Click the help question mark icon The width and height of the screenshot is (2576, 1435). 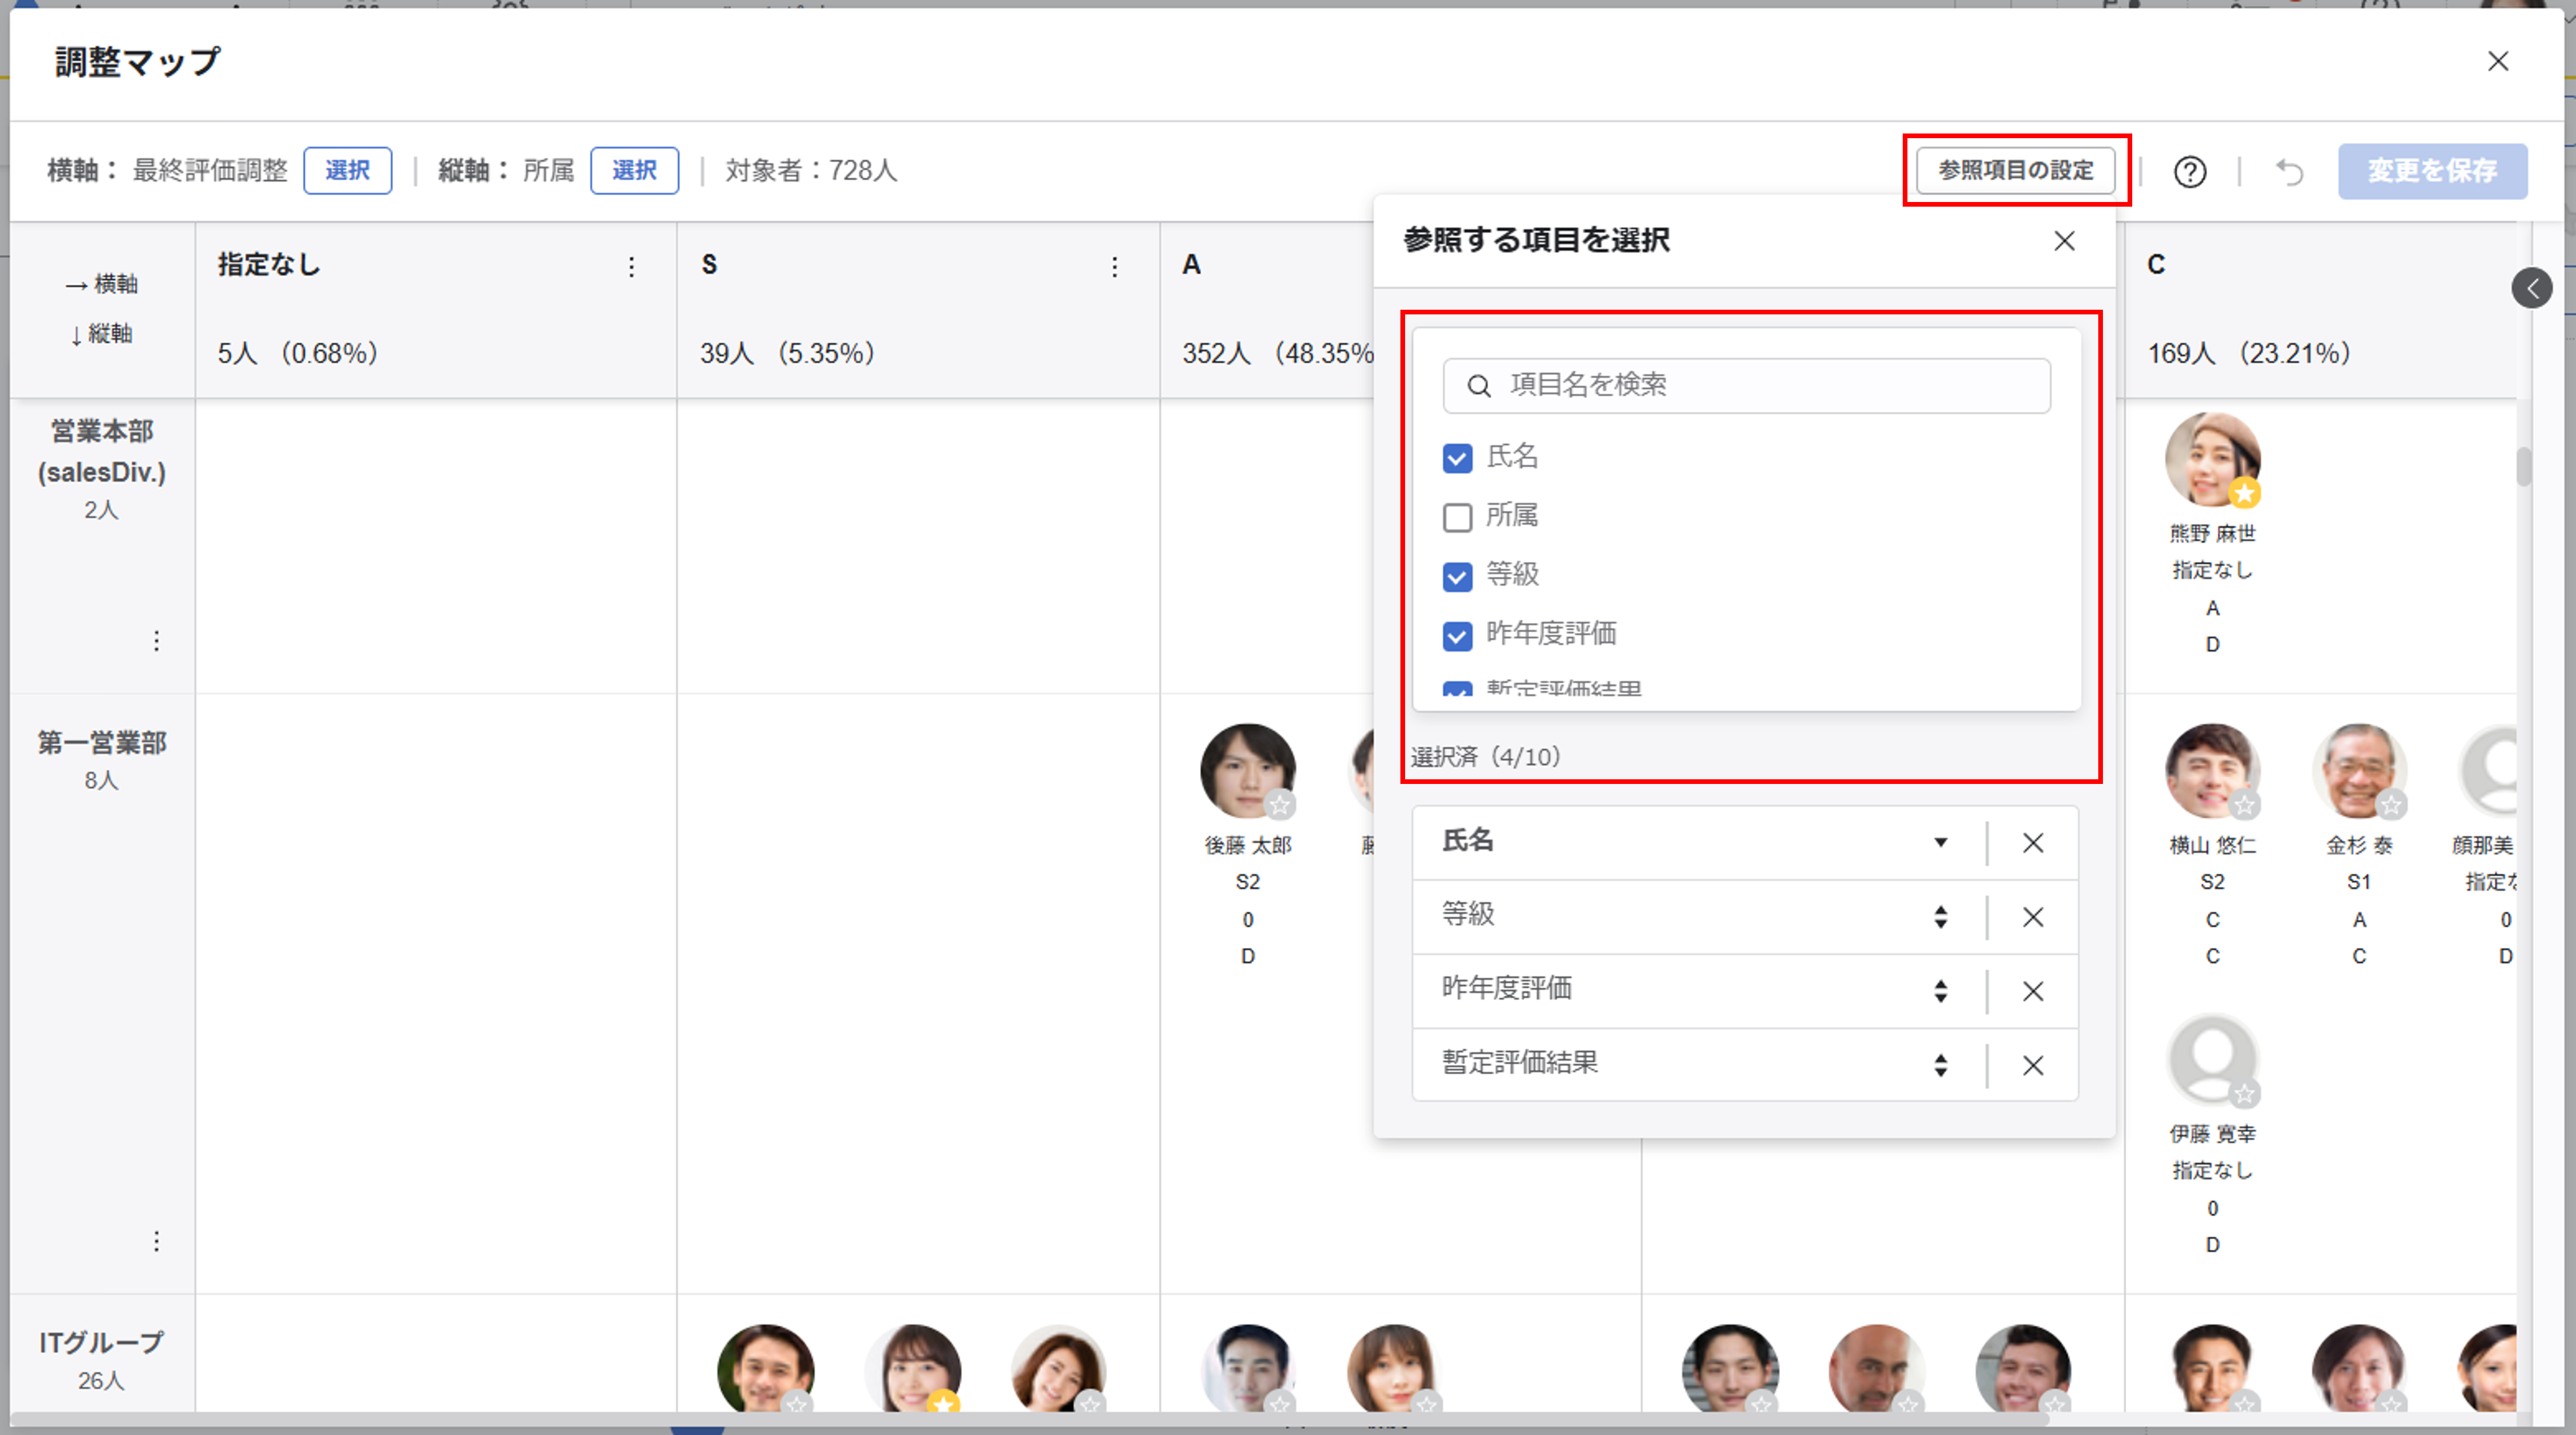tap(2189, 172)
